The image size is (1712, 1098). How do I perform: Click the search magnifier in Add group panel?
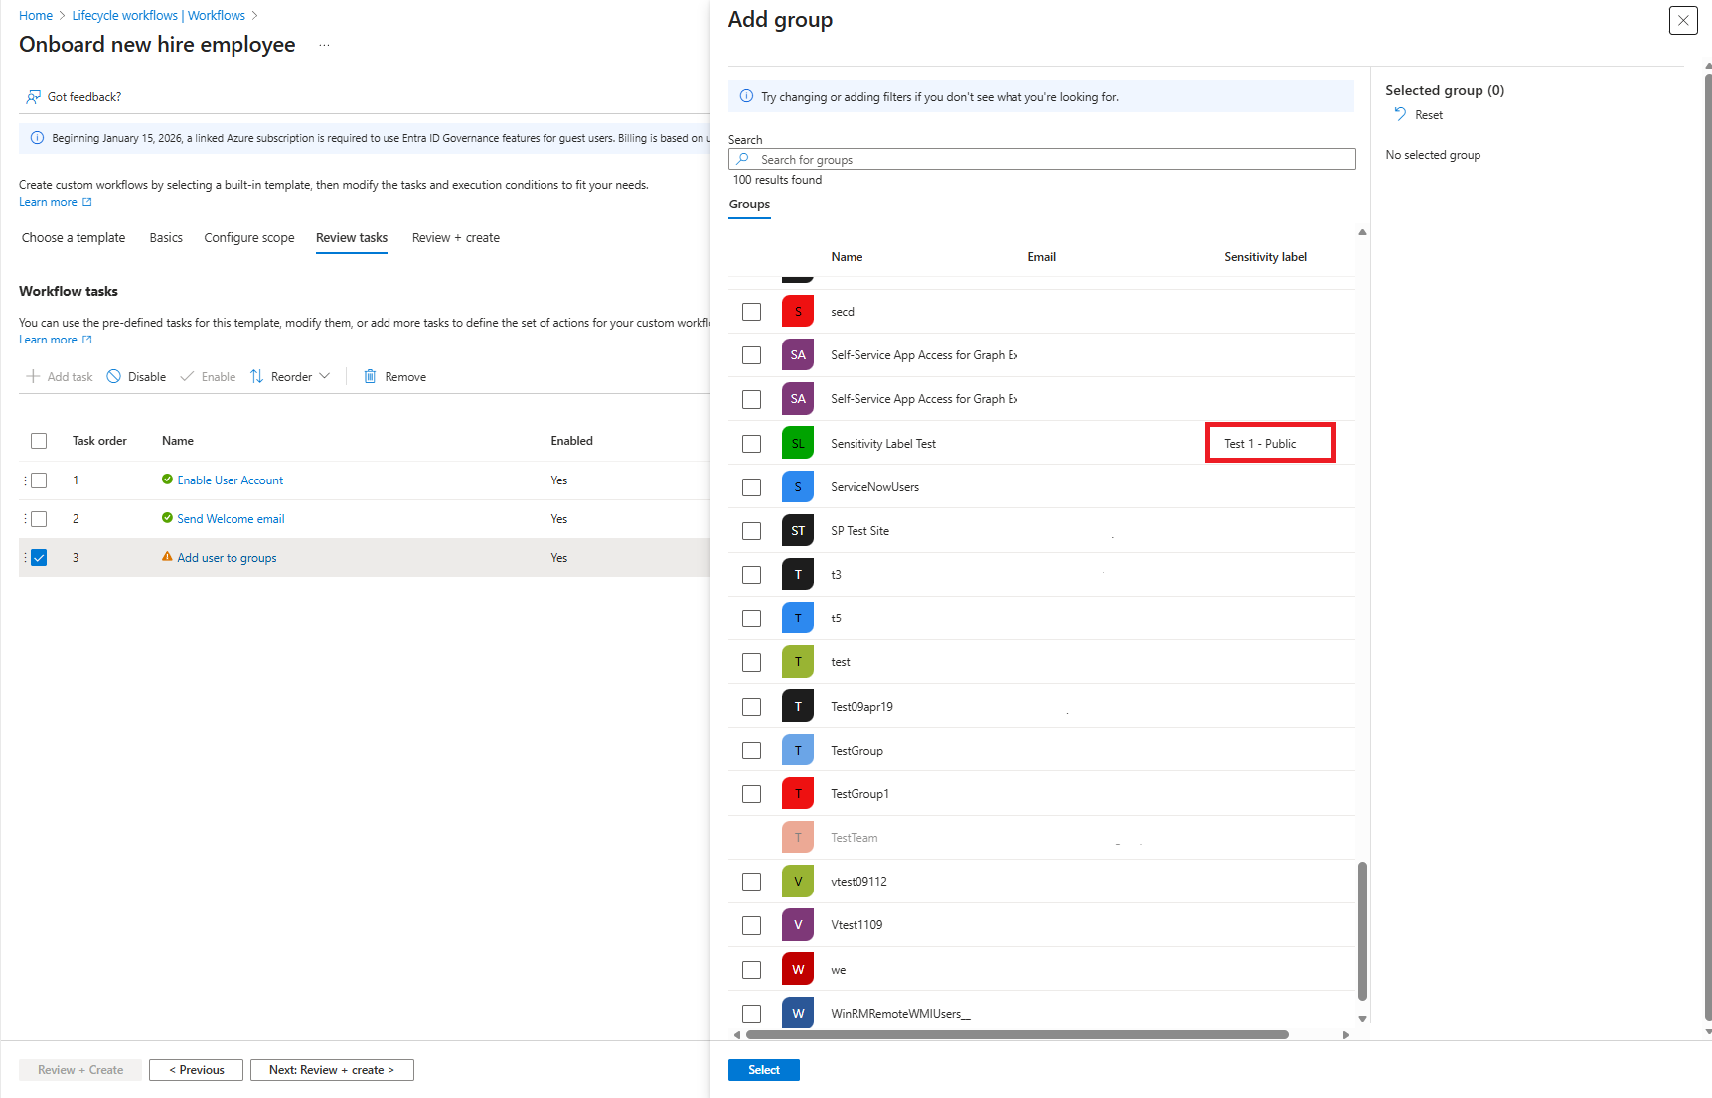pyautogui.click(x=742, y=159)
